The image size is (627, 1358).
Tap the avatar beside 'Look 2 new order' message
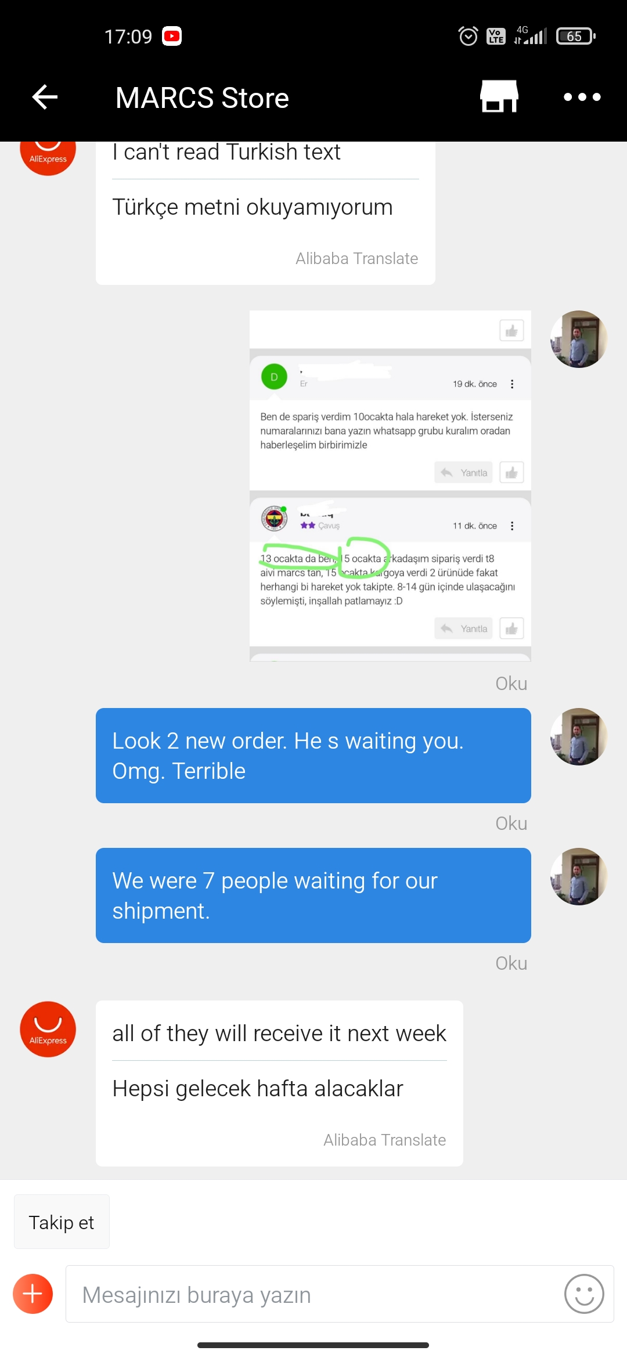click(579, 736)
